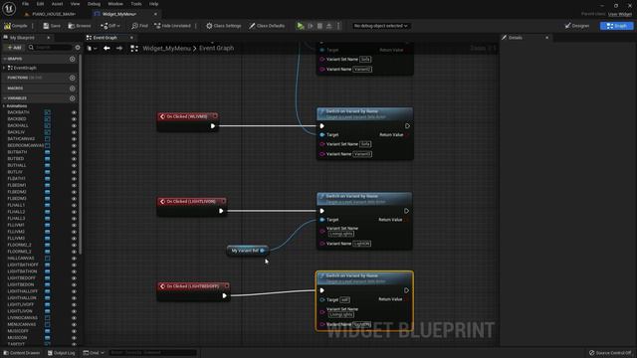Click the console command input field

[152, 353]
